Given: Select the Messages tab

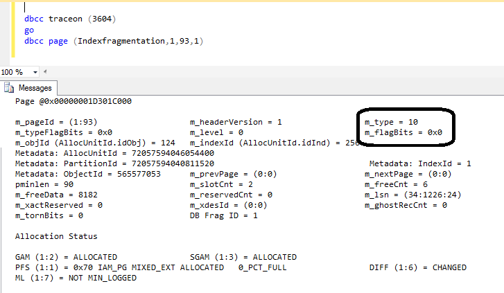Looking at the screenshot, I should (29, 88).
